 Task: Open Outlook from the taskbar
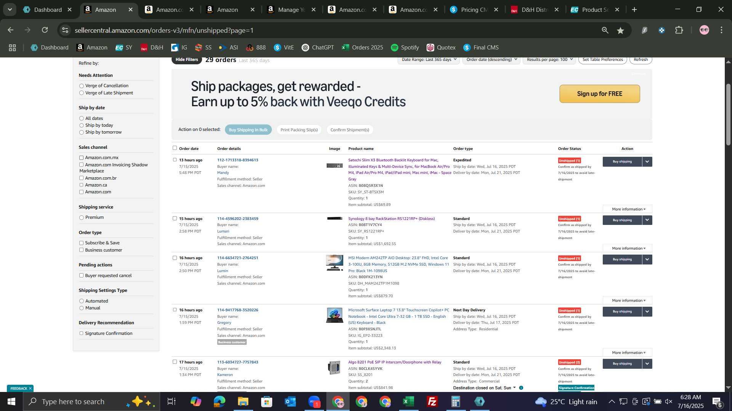[290, 401]
